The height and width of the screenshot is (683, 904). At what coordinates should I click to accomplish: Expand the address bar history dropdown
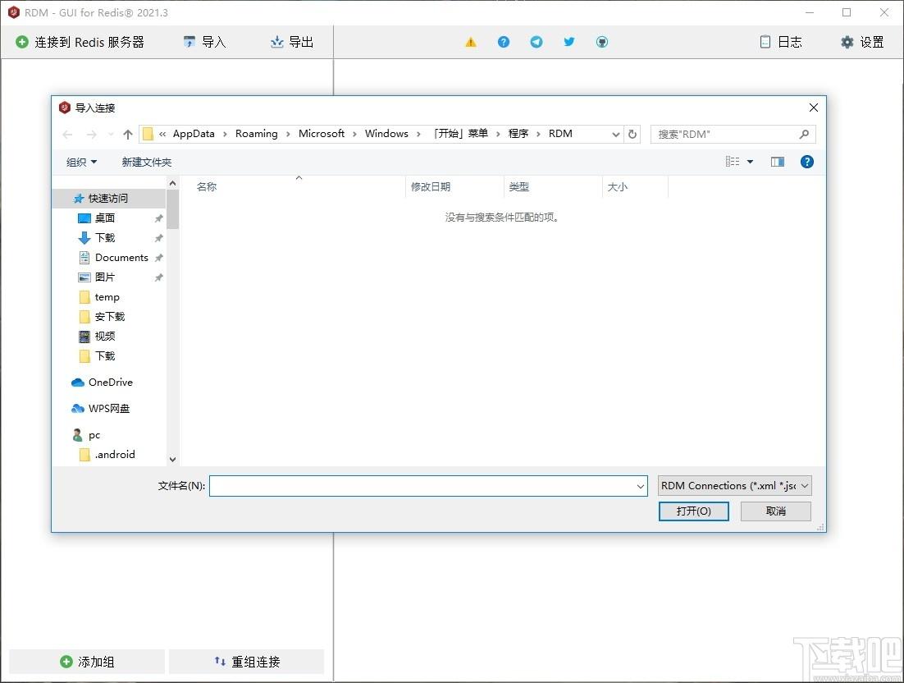(616, 135)
